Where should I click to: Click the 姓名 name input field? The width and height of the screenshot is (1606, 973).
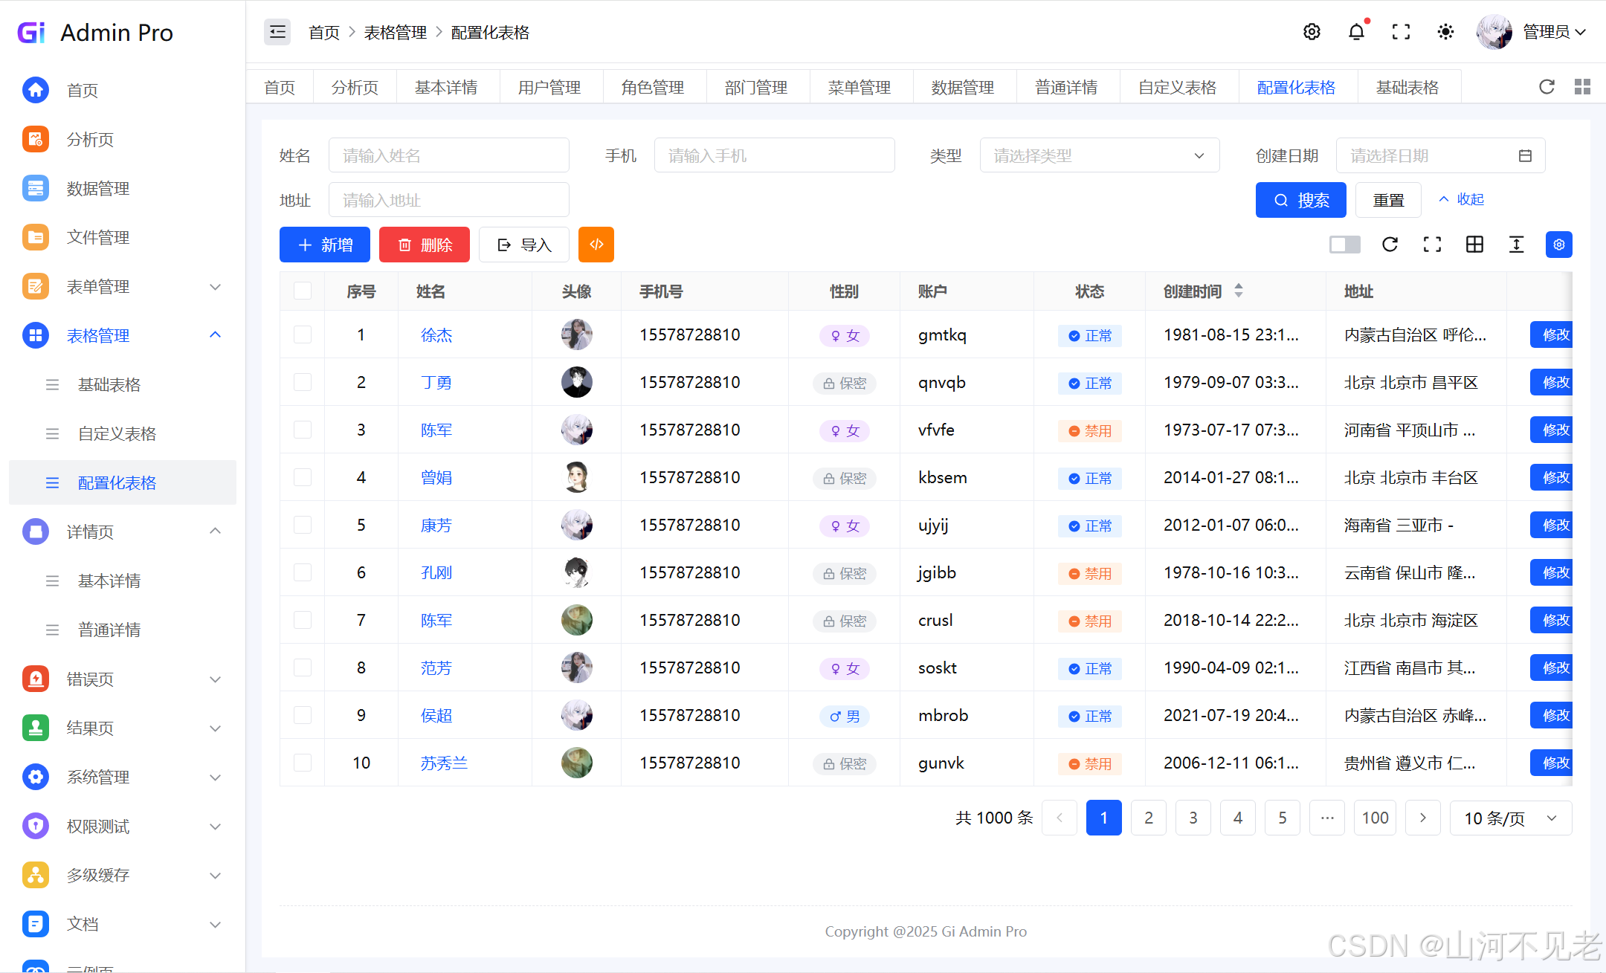tap(448, 155)
